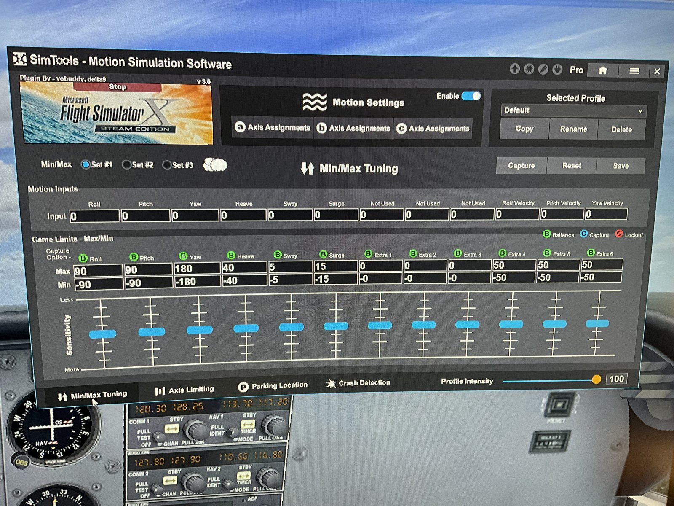
Task: Click the Heave capture option B icon
Action: (231, 255)
